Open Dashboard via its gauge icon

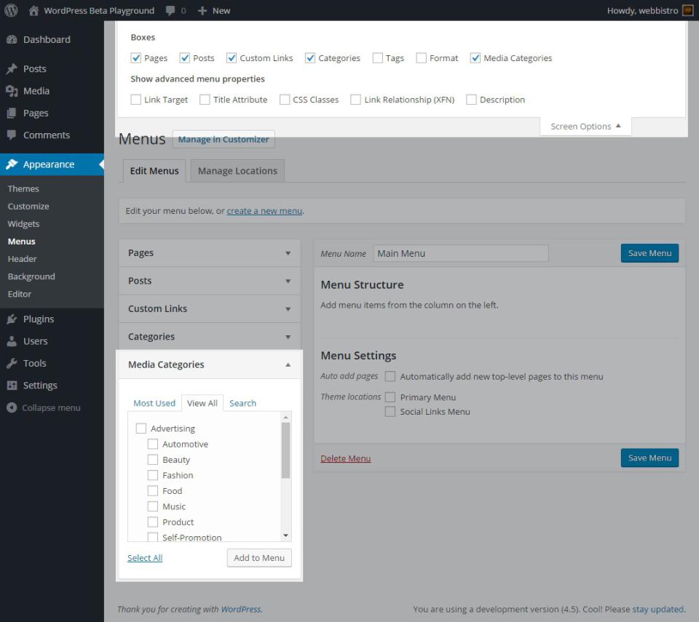pos(12,39)
